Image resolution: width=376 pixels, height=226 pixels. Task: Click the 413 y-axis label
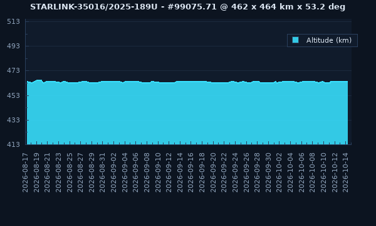tap(13, 144)
